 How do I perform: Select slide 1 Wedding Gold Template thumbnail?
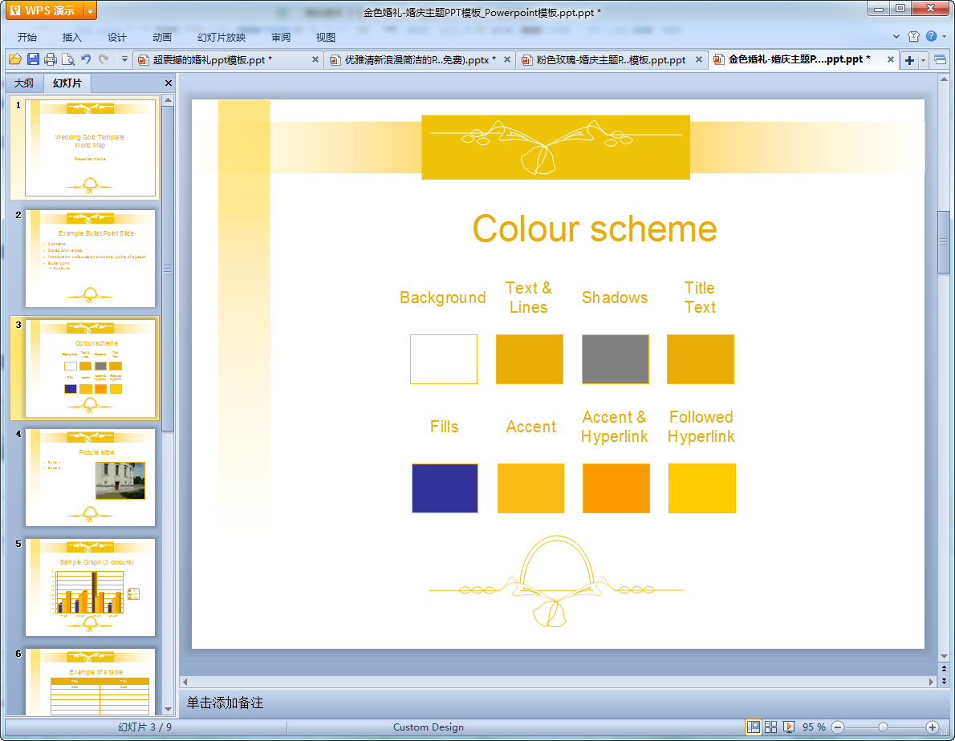[x=90, y=148]
